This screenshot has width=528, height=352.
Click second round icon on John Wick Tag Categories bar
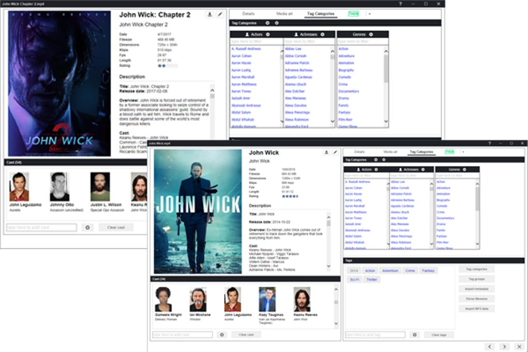384,159
